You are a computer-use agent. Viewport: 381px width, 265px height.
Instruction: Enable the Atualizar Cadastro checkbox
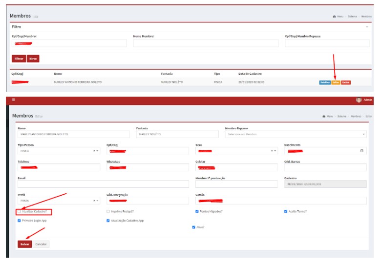(20, 212)
